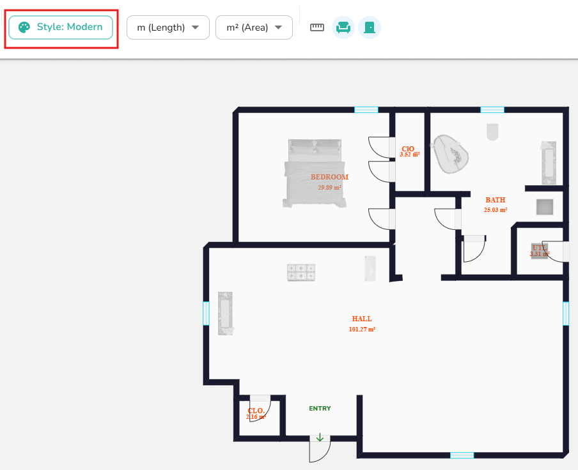Viewport: 578px width, 470px height.
Task: Click the toilet in the bathroom
Action: [x=492, y=132]
